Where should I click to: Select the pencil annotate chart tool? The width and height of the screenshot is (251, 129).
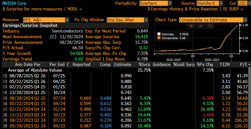(x=200, y=26)
